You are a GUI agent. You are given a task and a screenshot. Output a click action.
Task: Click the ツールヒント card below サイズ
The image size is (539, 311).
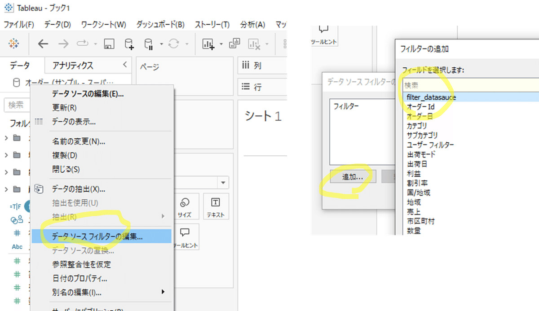(185, 238)
